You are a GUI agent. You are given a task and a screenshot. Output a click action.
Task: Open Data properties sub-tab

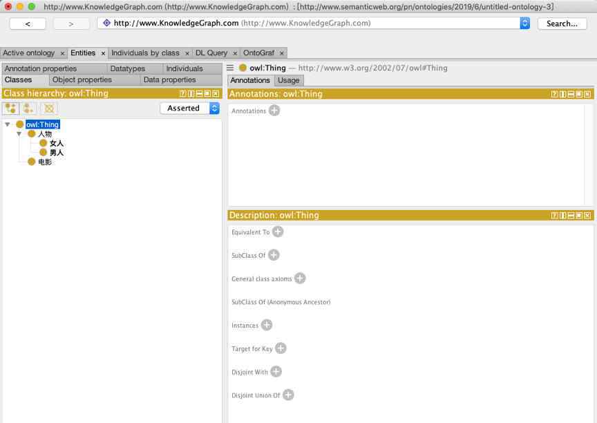[x=181, y=80]
